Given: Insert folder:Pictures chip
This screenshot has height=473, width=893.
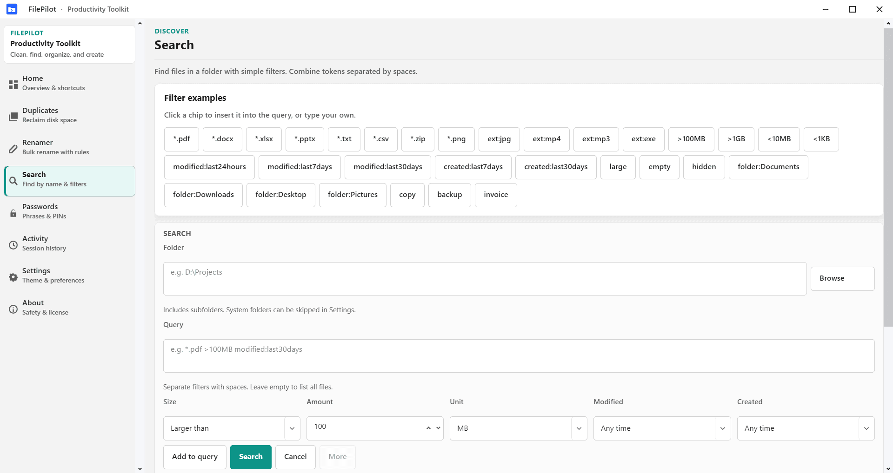Looking at the screenshot, I should coord(353,195).
